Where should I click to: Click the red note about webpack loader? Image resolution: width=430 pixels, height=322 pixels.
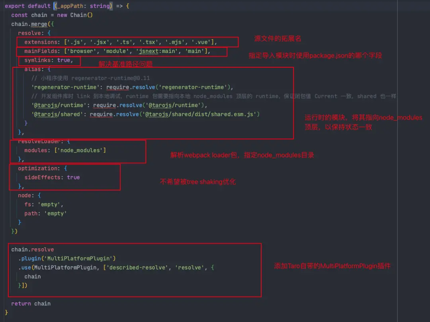pos(242,155)
